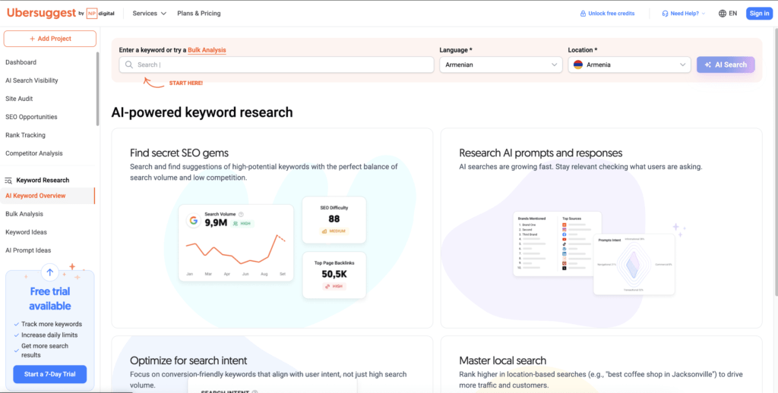Click the Keyword Research section icon
This screenshot has width=778, height=393.
point(8,181)
